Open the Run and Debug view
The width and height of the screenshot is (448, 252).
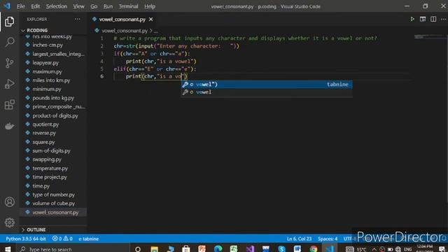[9, 84]
